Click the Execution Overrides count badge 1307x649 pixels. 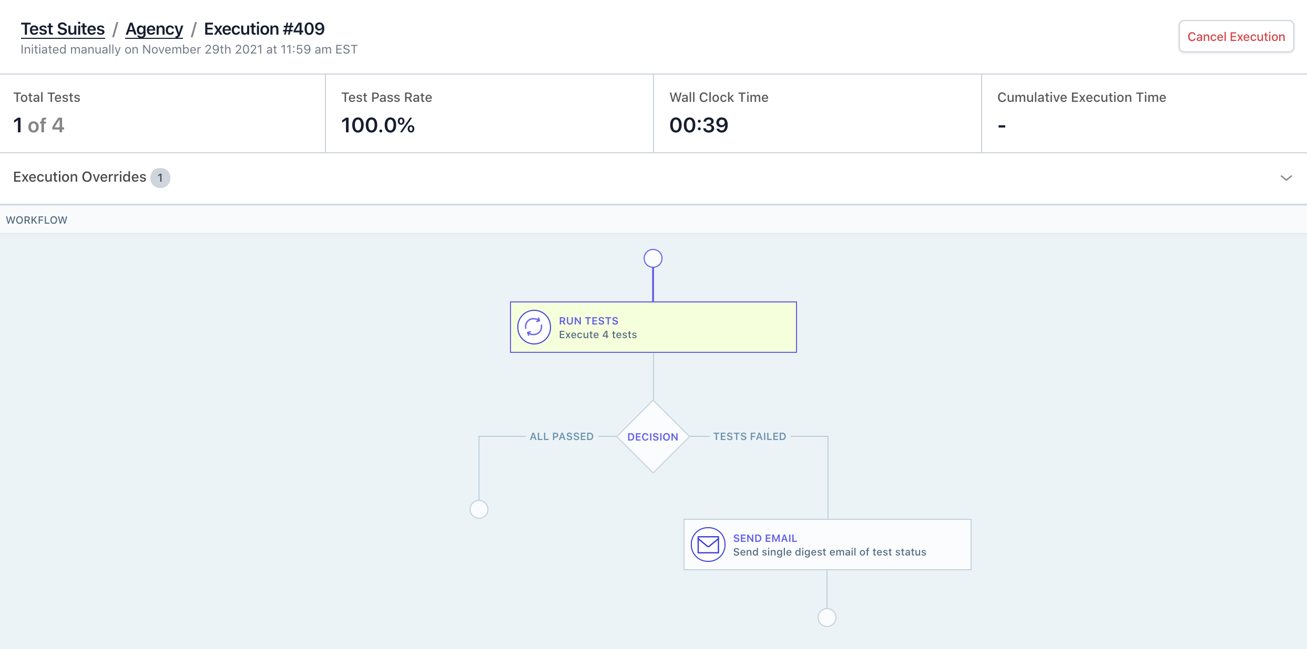click(x=160, y=178)
